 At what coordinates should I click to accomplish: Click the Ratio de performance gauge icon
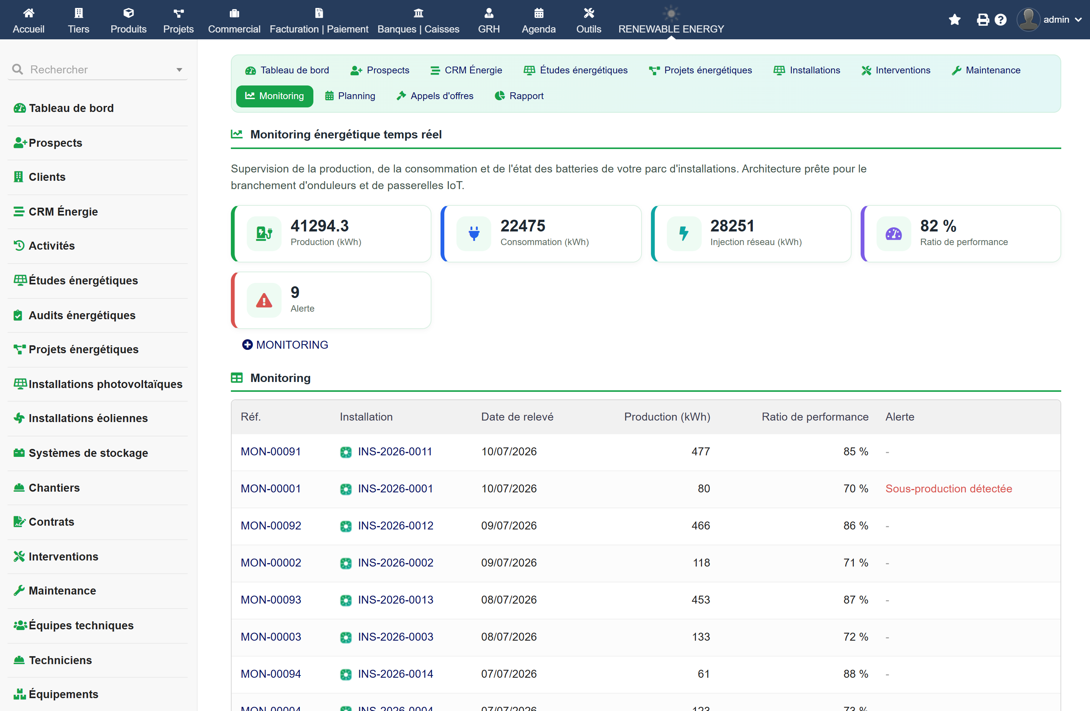click(893, 233)
